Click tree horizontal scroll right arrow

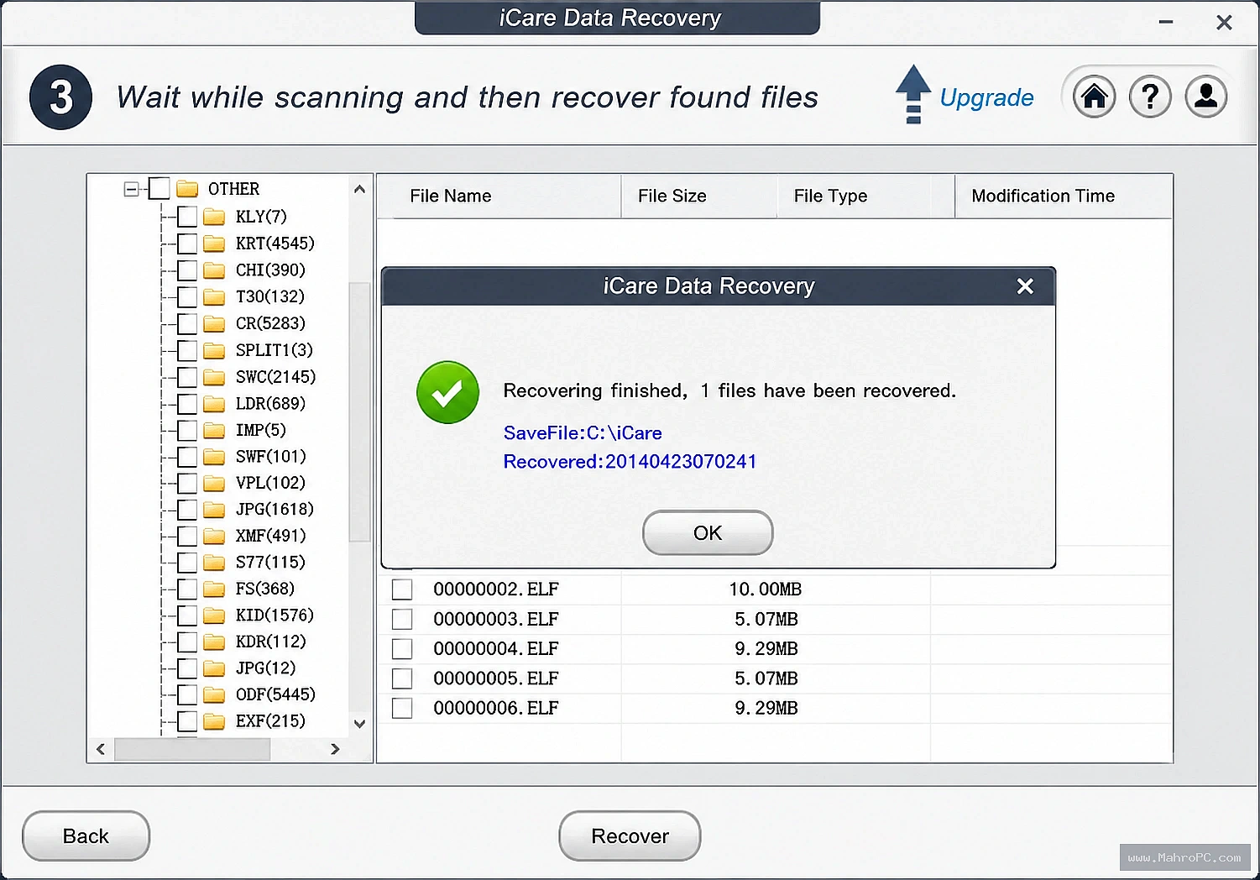(x=335, y=749)
